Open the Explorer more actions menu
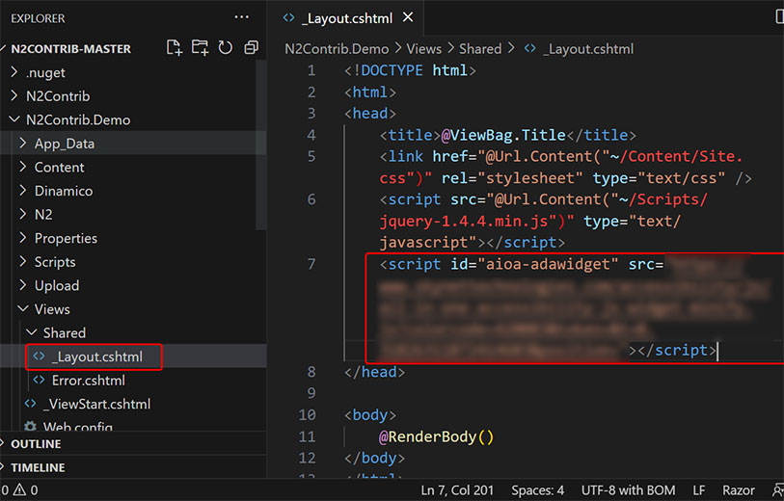The image size is (784, 501). click(x=241, y=17)
